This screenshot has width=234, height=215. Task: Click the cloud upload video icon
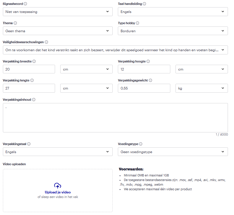pos(58,186)
